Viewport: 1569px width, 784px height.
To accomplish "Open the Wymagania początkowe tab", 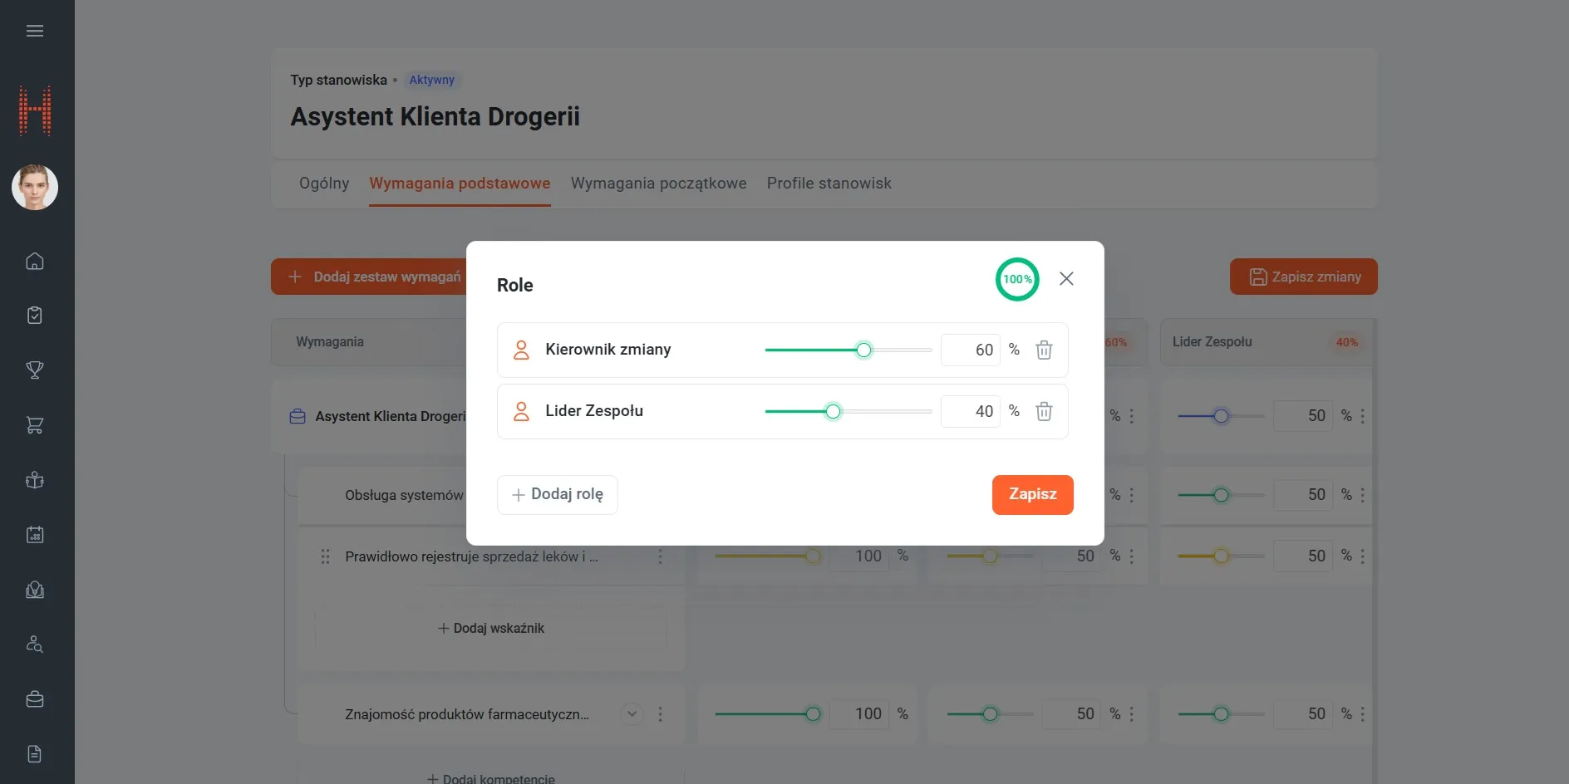I will click(659, 184).
